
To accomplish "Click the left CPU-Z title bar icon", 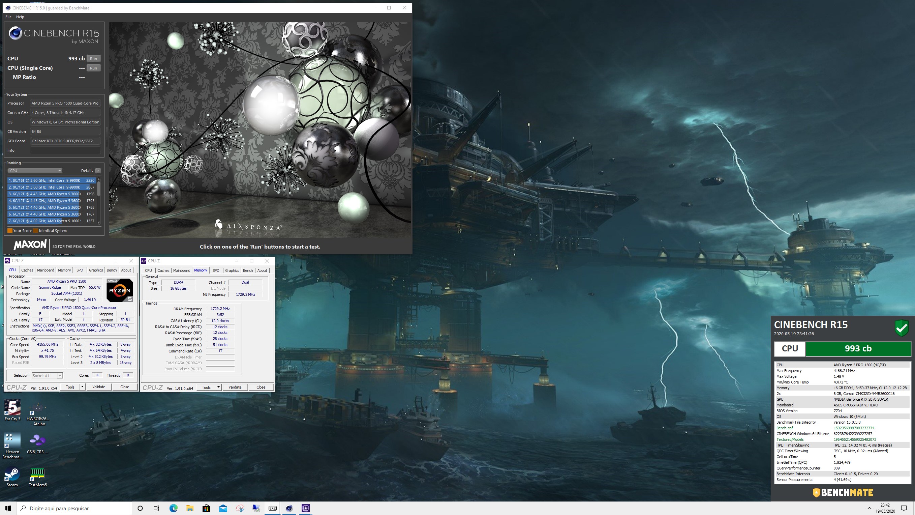I will tap(7, 260).
